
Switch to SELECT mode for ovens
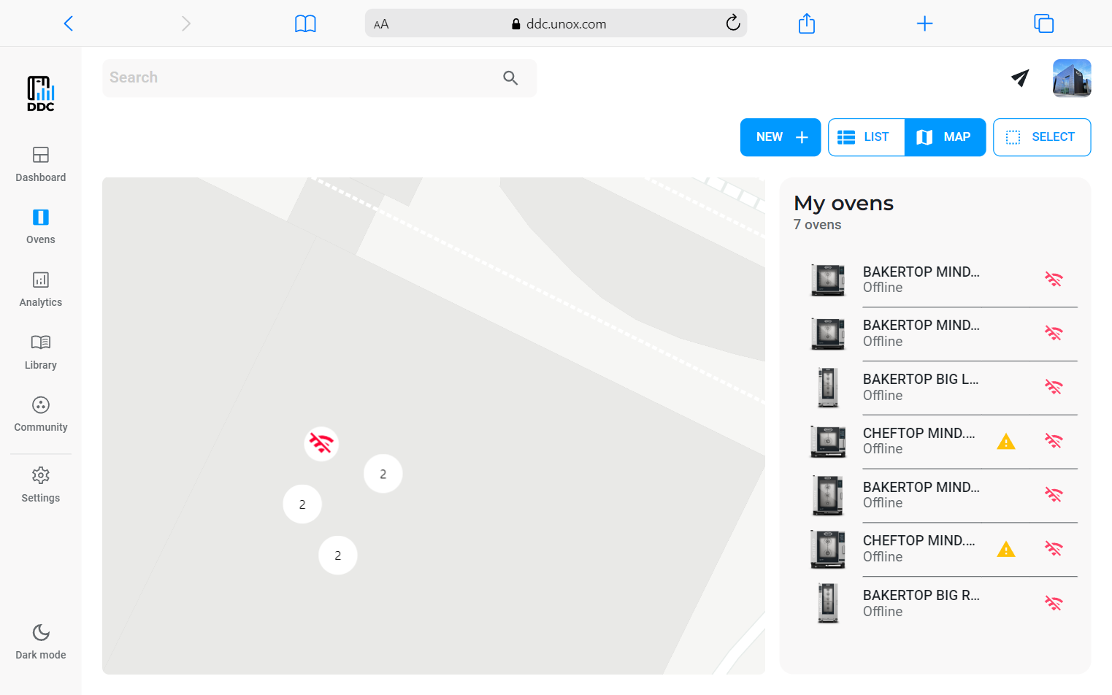(1042, 137)
